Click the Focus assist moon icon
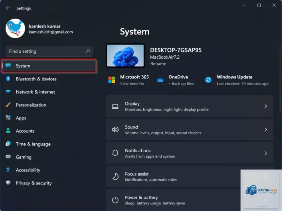The image size is (282, 211). 115,176
